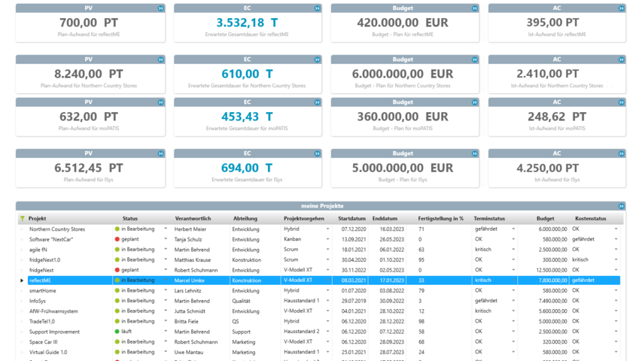Expand the EC tile for Northern Country Stores
The width and height of the screenshot is (642, 361).
[x=318, y=59]
